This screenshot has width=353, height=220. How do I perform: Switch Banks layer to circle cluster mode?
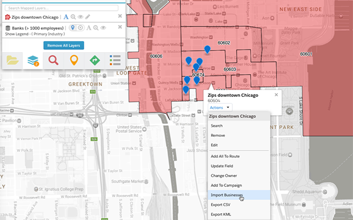coord(80,28)
